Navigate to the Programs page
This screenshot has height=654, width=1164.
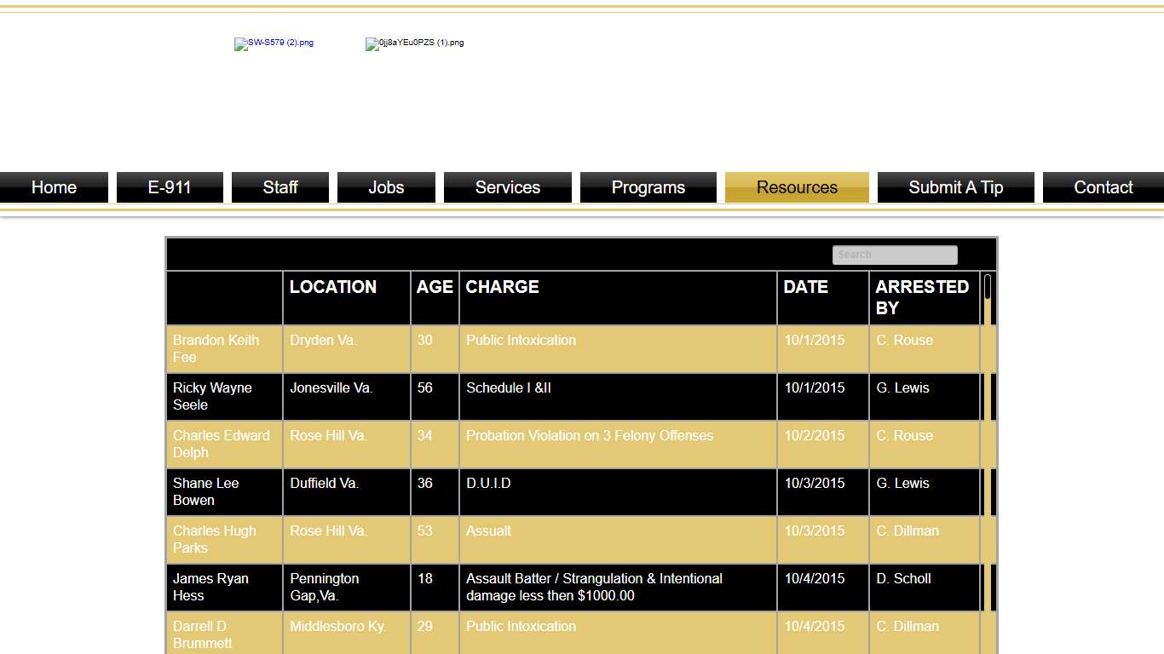point(648,187)
